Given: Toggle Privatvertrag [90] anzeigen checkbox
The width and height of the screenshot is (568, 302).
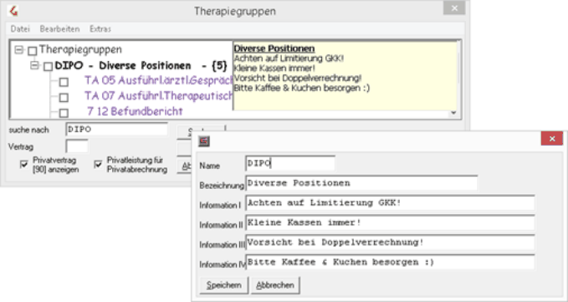Looking at the screenshot, I should click(24, 165).
